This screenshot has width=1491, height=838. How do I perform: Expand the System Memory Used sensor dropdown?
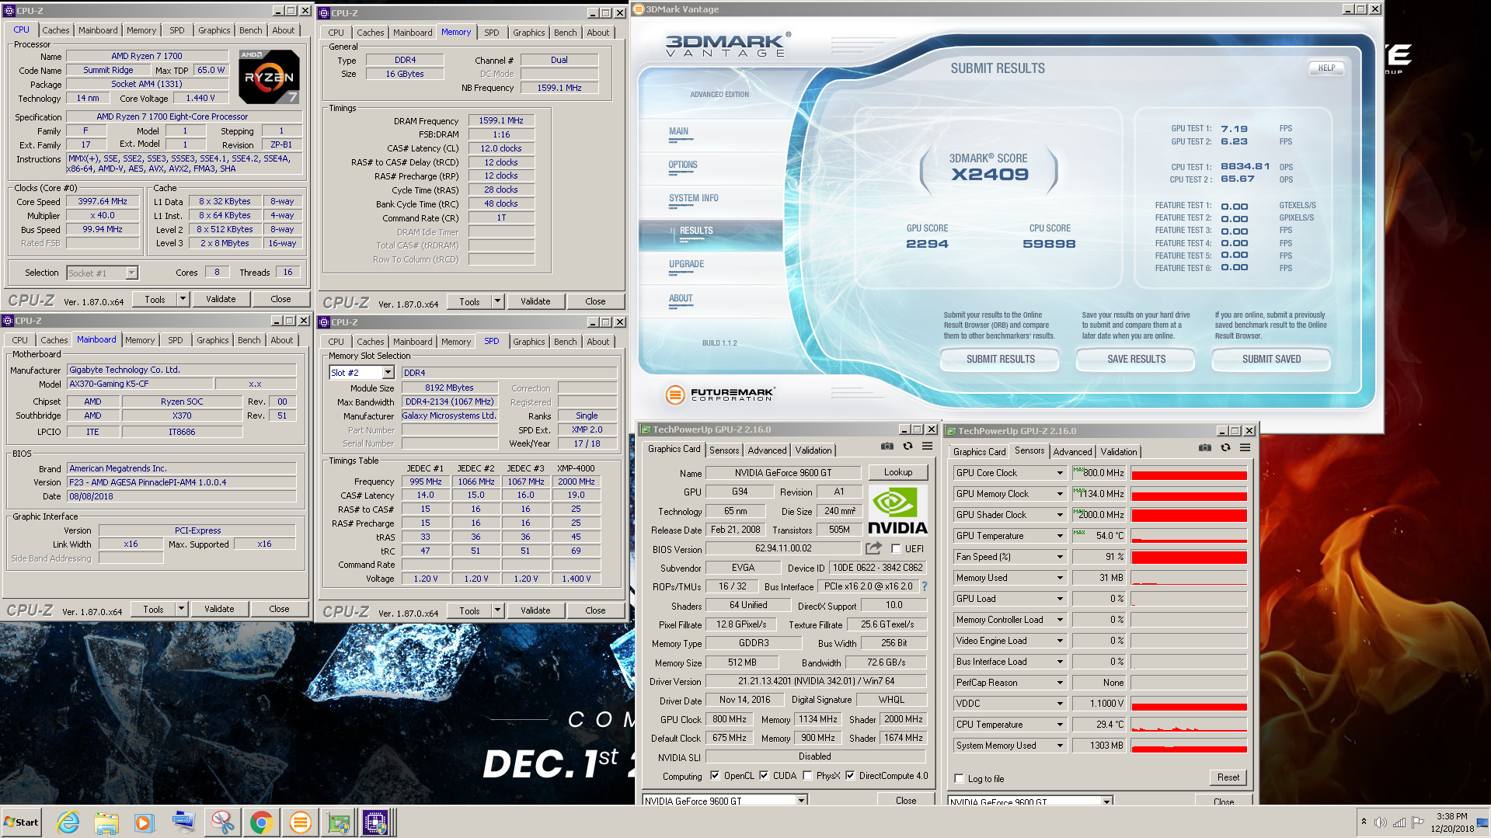[1060, 746]
